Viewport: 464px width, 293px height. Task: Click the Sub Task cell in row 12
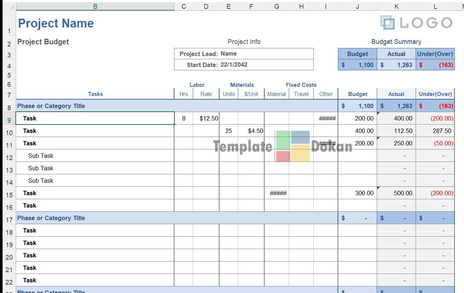tap(41, 156)
